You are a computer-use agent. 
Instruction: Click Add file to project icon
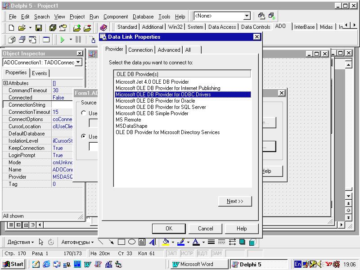pos(77,28)
